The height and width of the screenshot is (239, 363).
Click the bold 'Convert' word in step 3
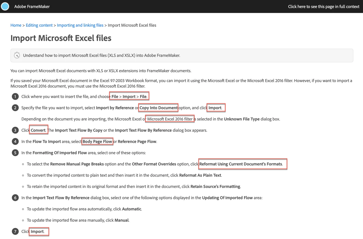click(38, 130)
